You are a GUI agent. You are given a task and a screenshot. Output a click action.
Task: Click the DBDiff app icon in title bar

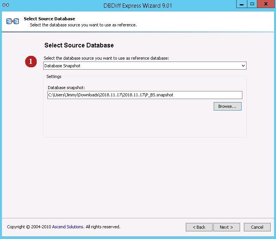pyautogui.click(x=6, y=5)
